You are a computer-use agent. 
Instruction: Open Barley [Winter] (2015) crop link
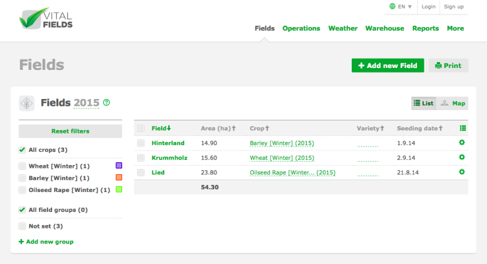pos(282,143)
